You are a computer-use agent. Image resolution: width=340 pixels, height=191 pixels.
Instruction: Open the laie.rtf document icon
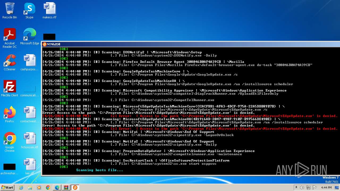[x=29, y=166]
